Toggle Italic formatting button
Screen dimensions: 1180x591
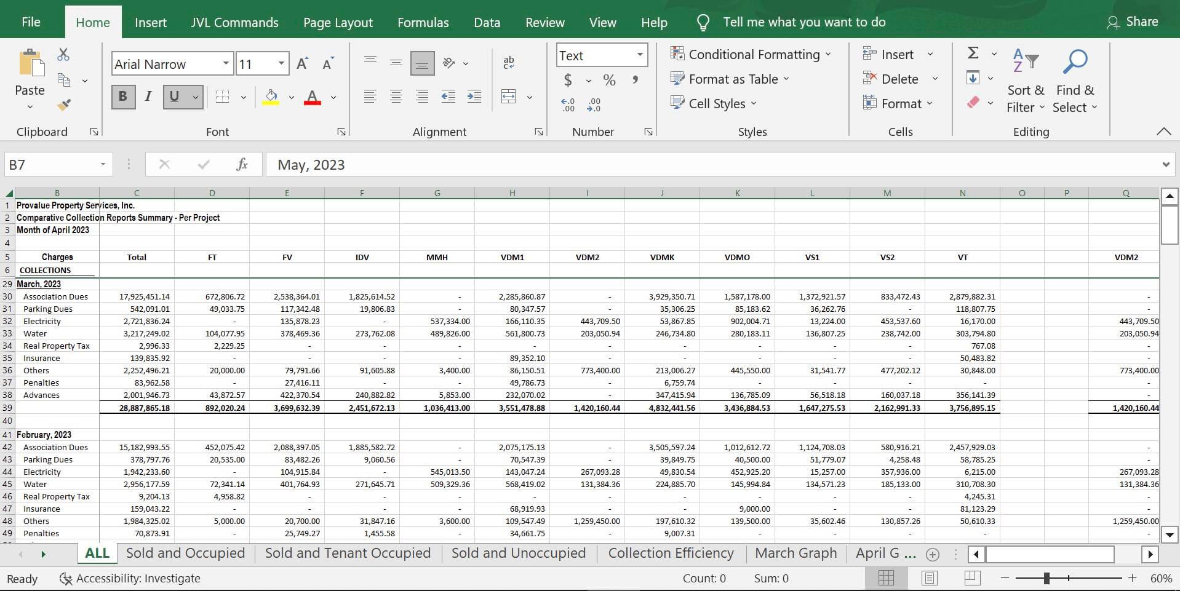pos(148,97)
